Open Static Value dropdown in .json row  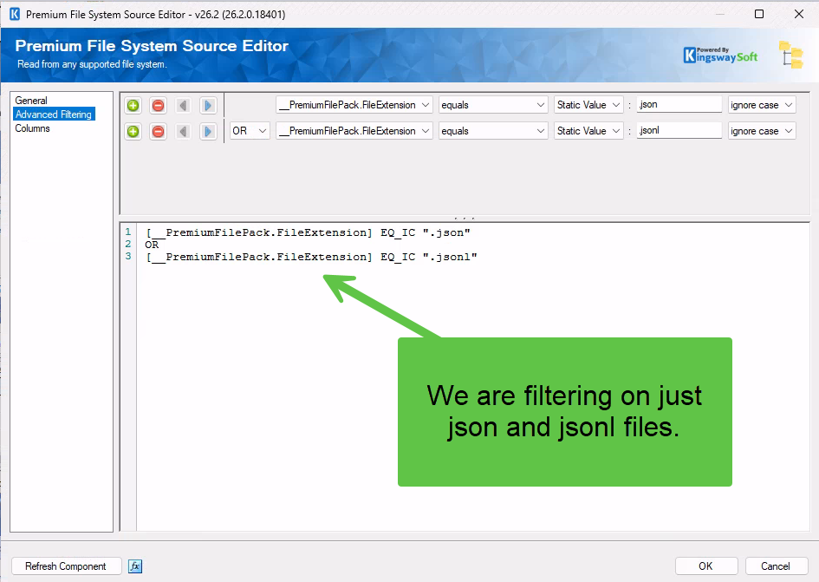coord(588,105)
